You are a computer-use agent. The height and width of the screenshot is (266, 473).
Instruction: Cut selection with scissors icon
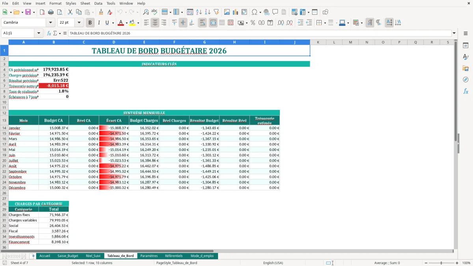pos(70,12)
